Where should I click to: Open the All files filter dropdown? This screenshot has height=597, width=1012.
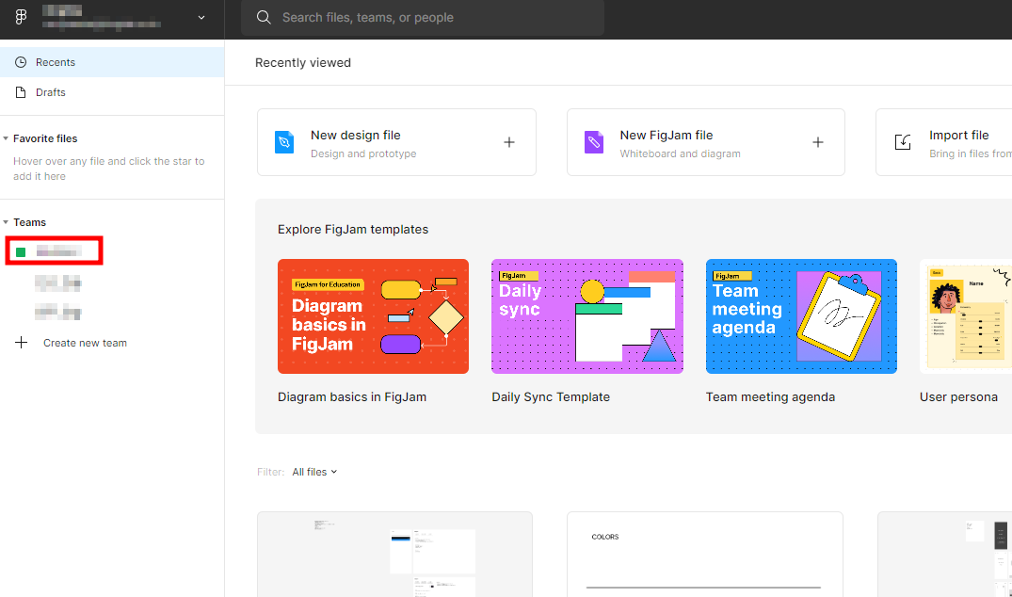click(x=314, y=472)
